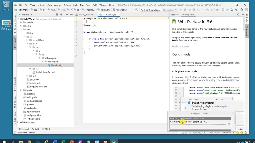Click Select Opened File target icon

point(57,14)
